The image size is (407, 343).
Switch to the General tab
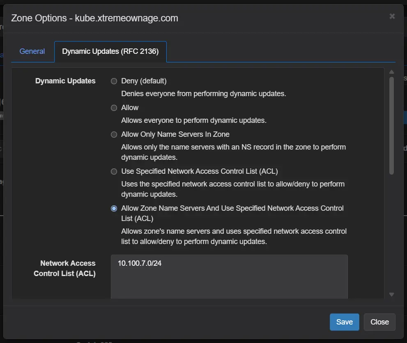32,51
